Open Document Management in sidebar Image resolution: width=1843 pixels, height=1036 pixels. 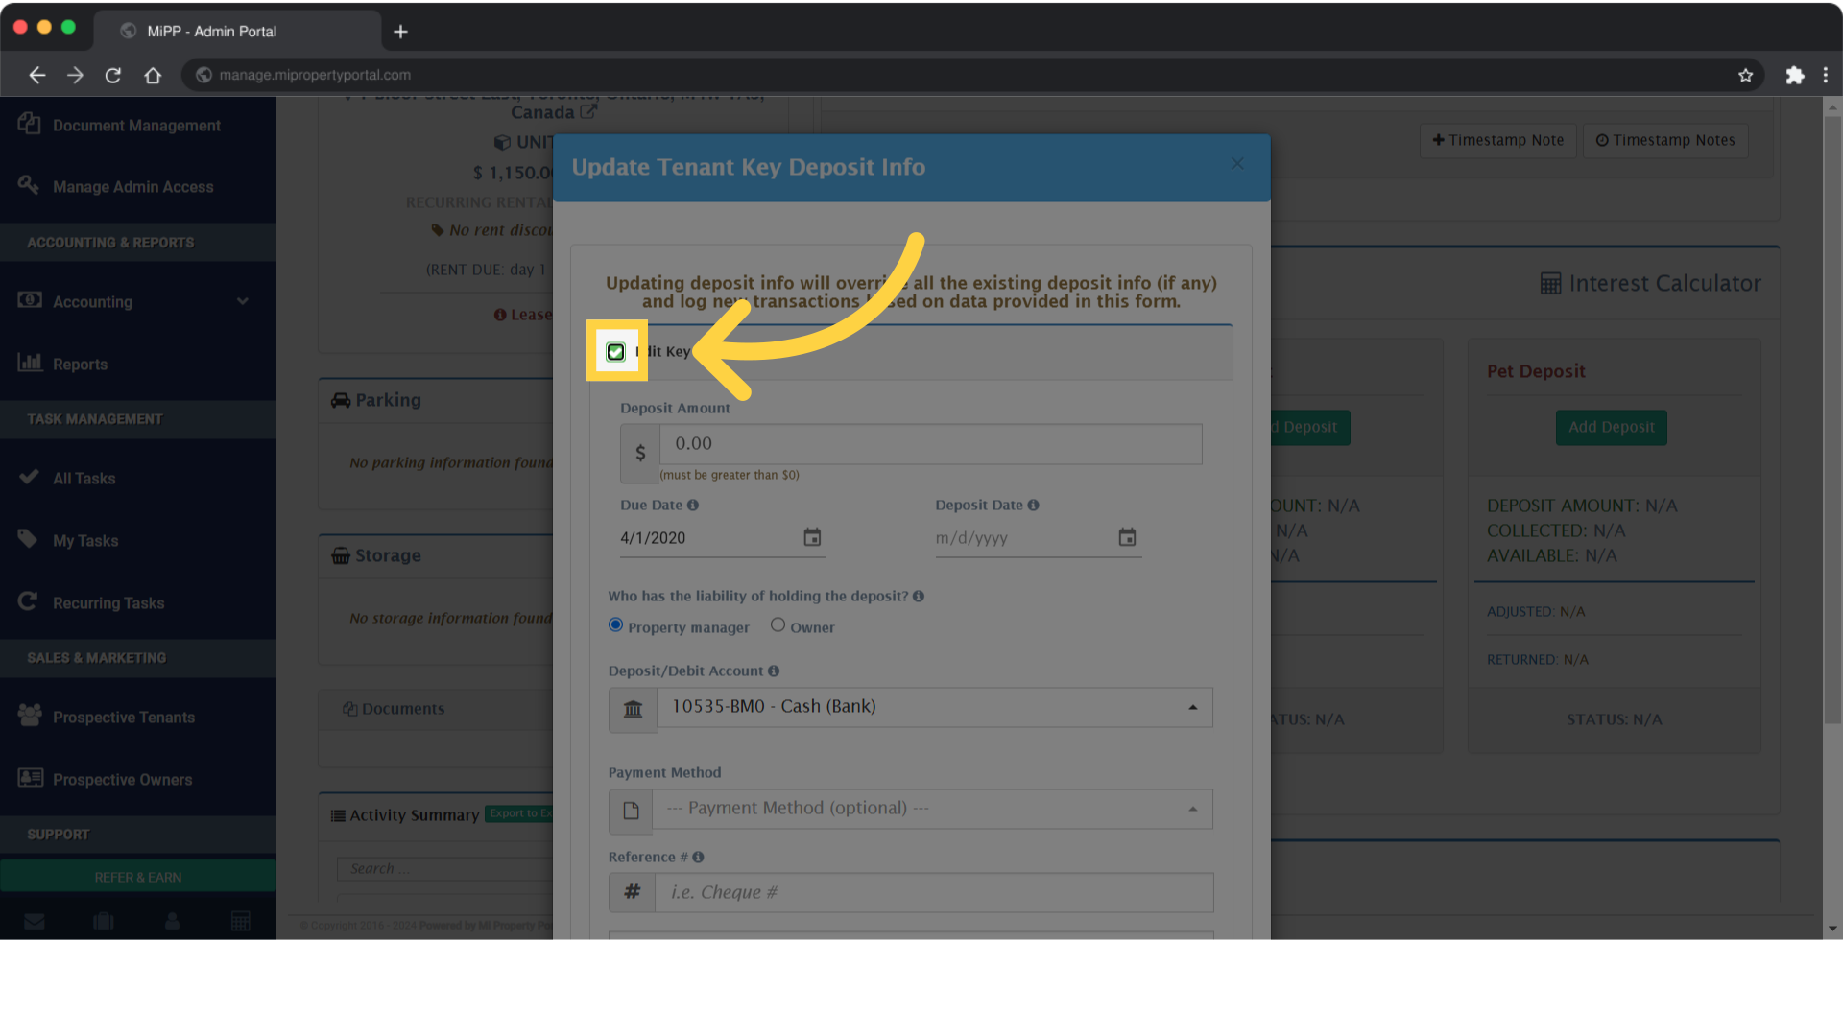(138, 125)
